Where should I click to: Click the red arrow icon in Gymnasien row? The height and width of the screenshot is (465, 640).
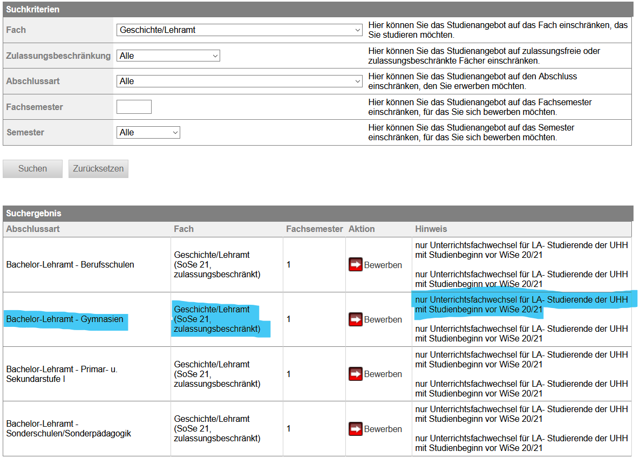click(355, 319)
